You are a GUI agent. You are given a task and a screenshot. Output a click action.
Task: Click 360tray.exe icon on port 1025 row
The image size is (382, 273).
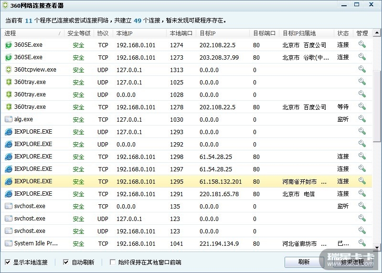click(x=9, y=82)
